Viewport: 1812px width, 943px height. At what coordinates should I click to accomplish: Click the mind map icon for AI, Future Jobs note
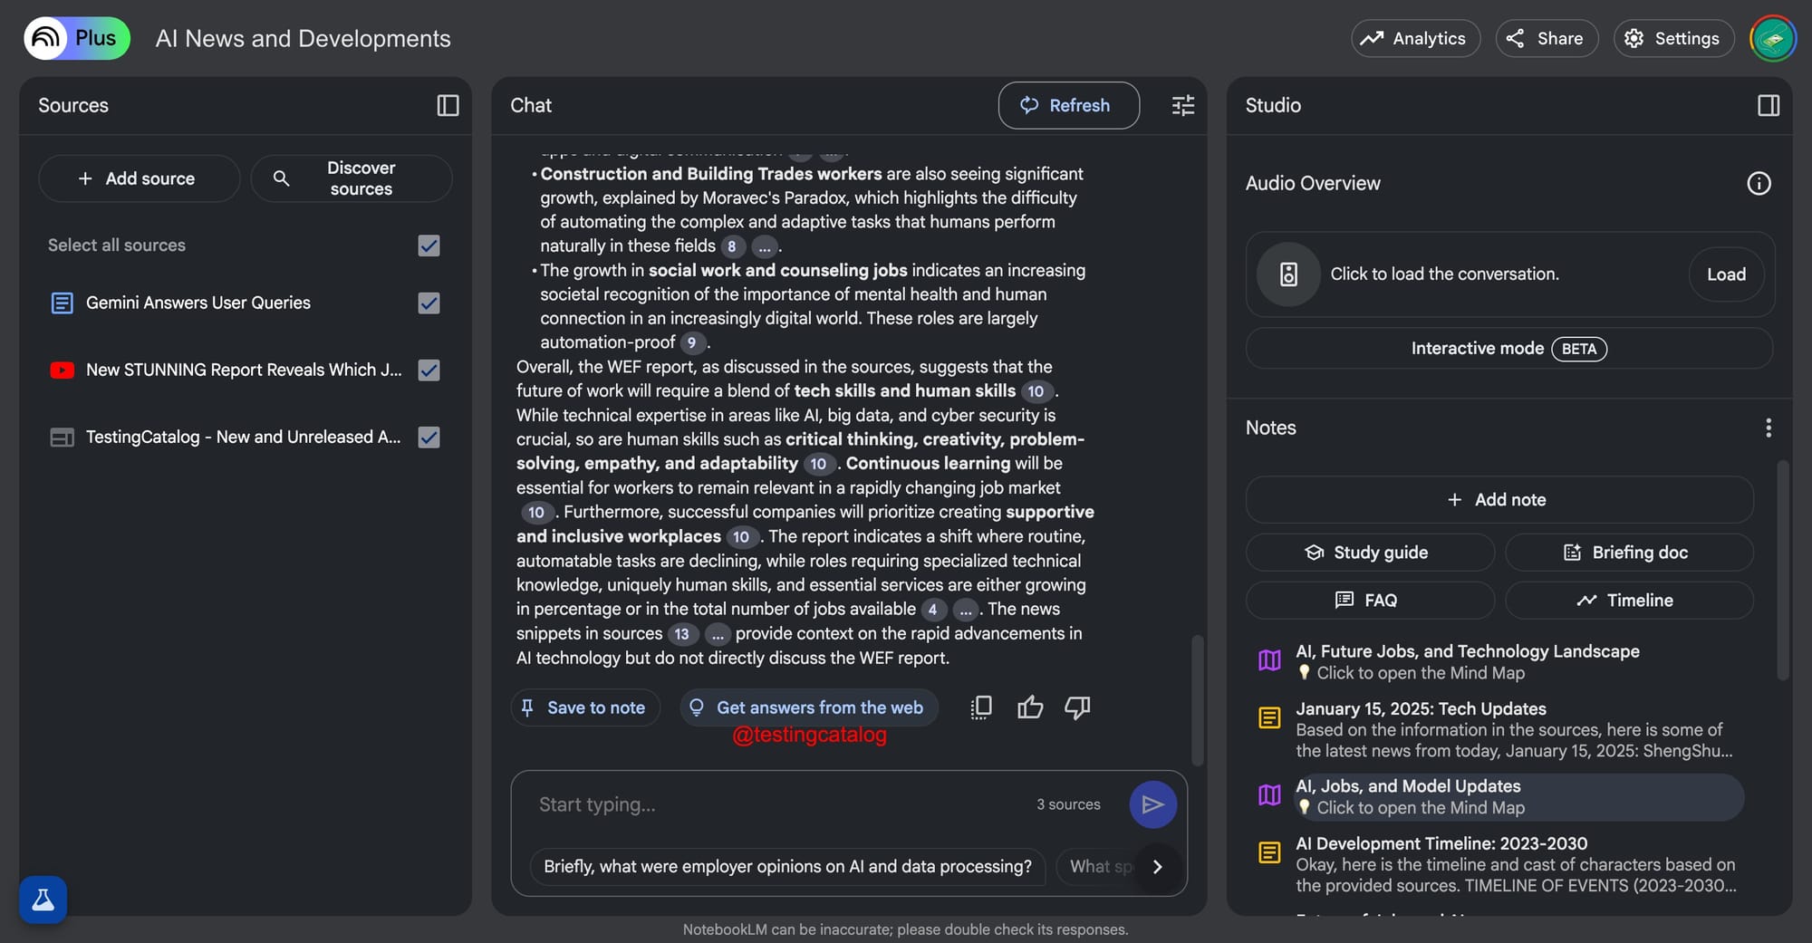(x=1269, y=660)
